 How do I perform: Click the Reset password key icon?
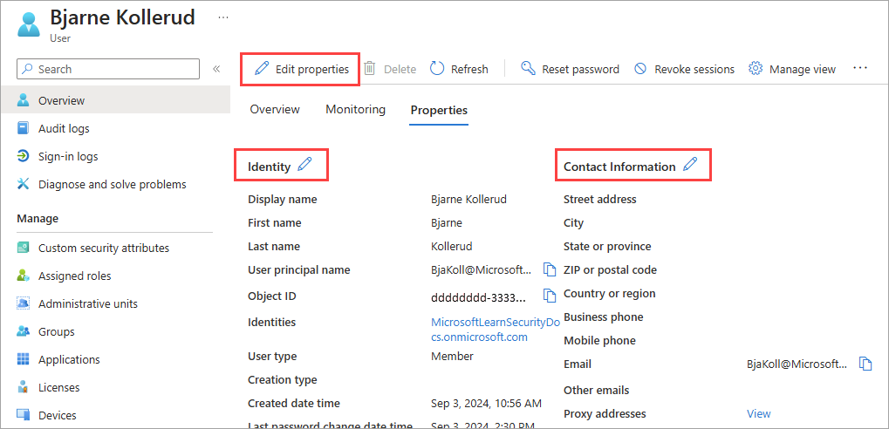pos(528,69)
